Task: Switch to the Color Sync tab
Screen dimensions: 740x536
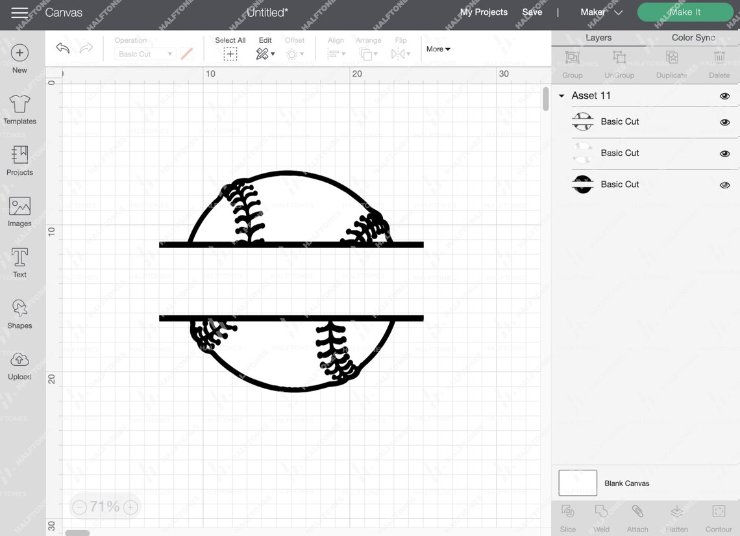Action: click(693, 37)
